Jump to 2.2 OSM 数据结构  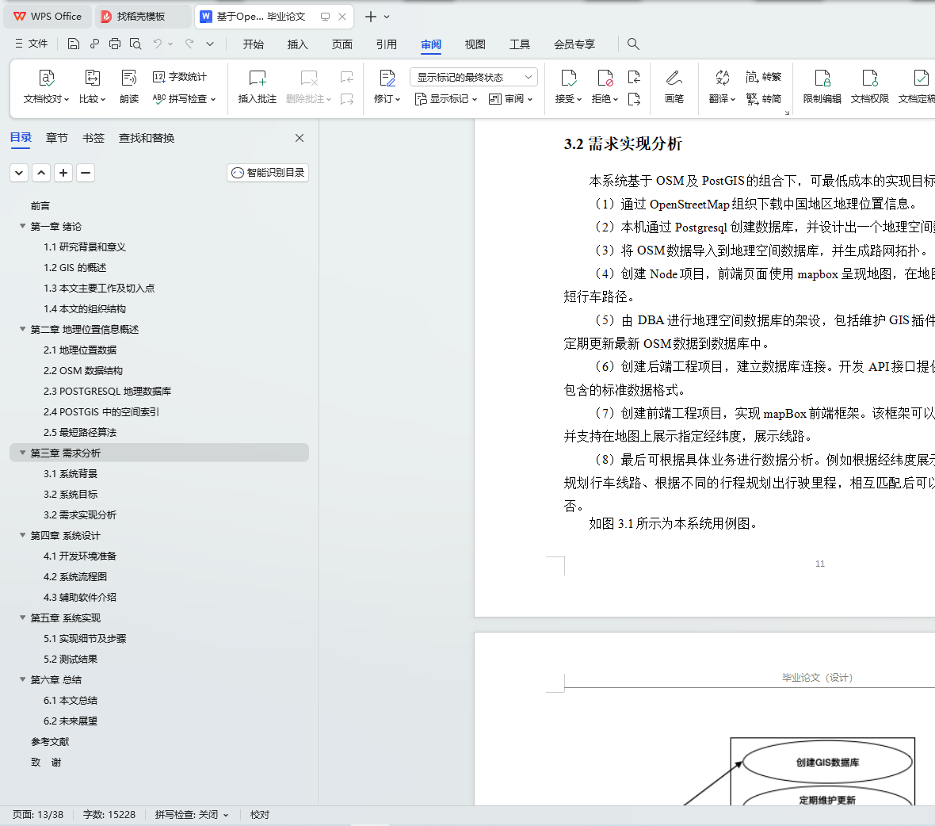coord(83,370)
